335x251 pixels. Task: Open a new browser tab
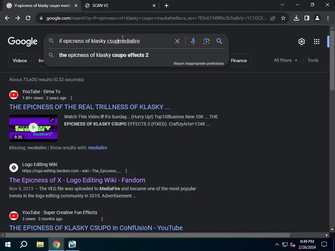[x=167, y=6]
